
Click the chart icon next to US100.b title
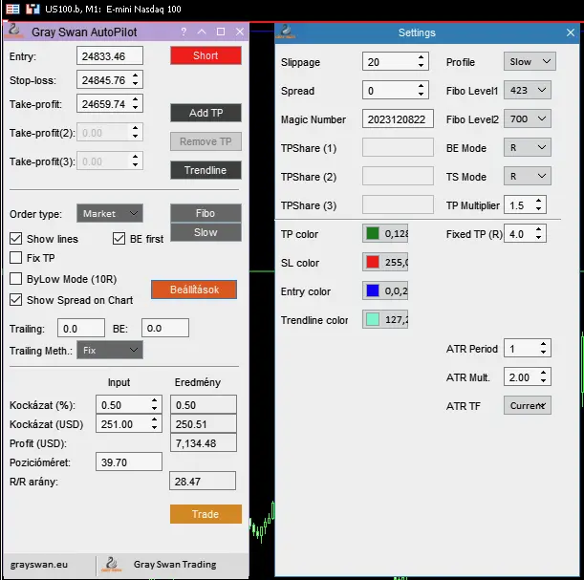click(x=32, y=9)
